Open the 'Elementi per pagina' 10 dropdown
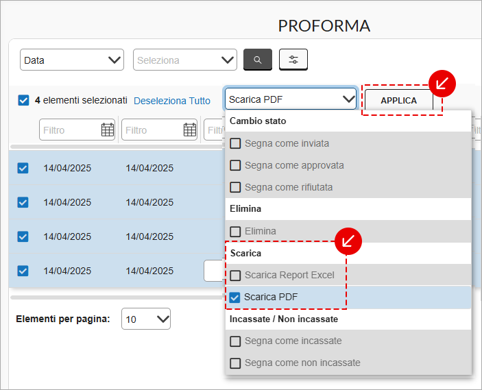 [146, 319]
